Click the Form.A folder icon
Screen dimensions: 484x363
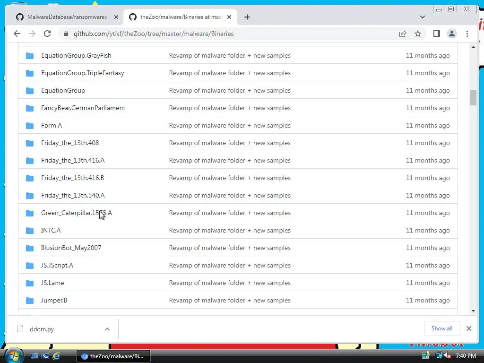coord(30,126)
